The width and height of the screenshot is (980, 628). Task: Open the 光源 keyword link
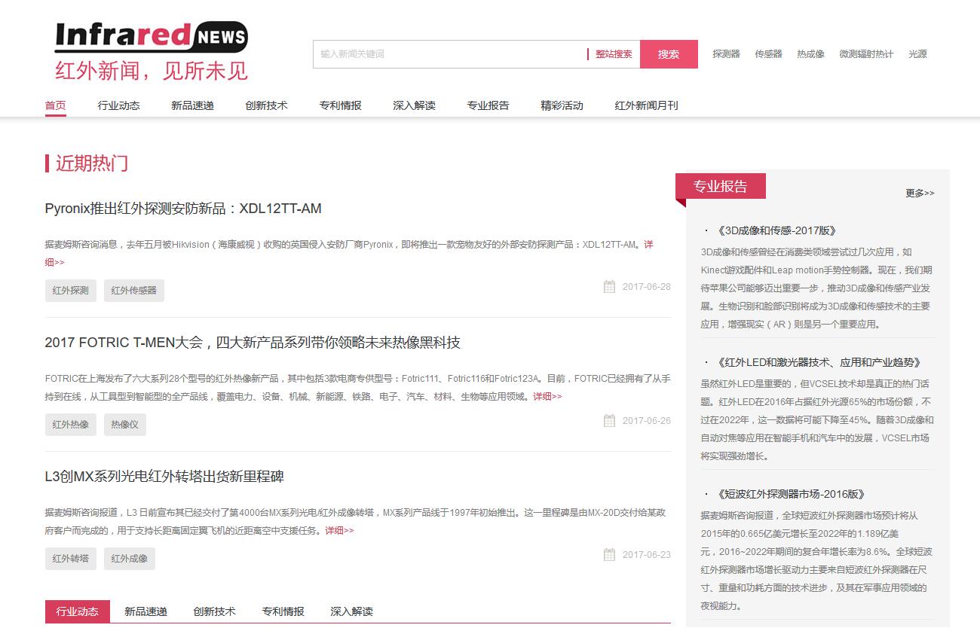pos(917,54)
